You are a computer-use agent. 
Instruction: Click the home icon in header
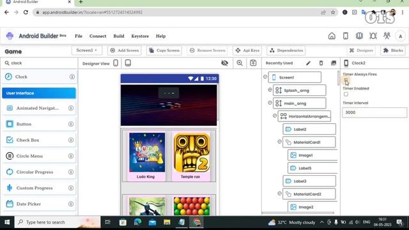click(332, 36)
